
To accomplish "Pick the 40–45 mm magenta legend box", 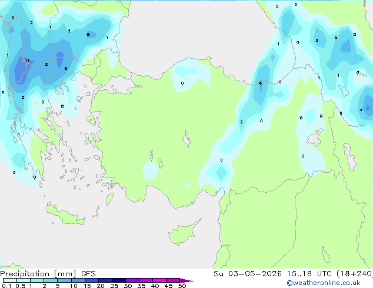I will pos(159,280).
